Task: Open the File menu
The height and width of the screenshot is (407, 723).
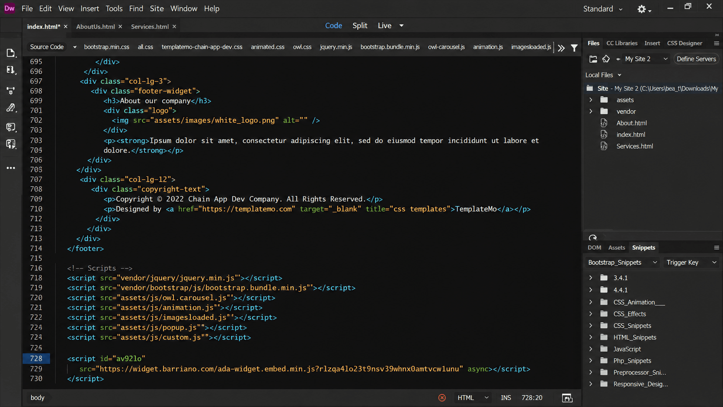Action: pyautogui.click(x=27, y=9)
